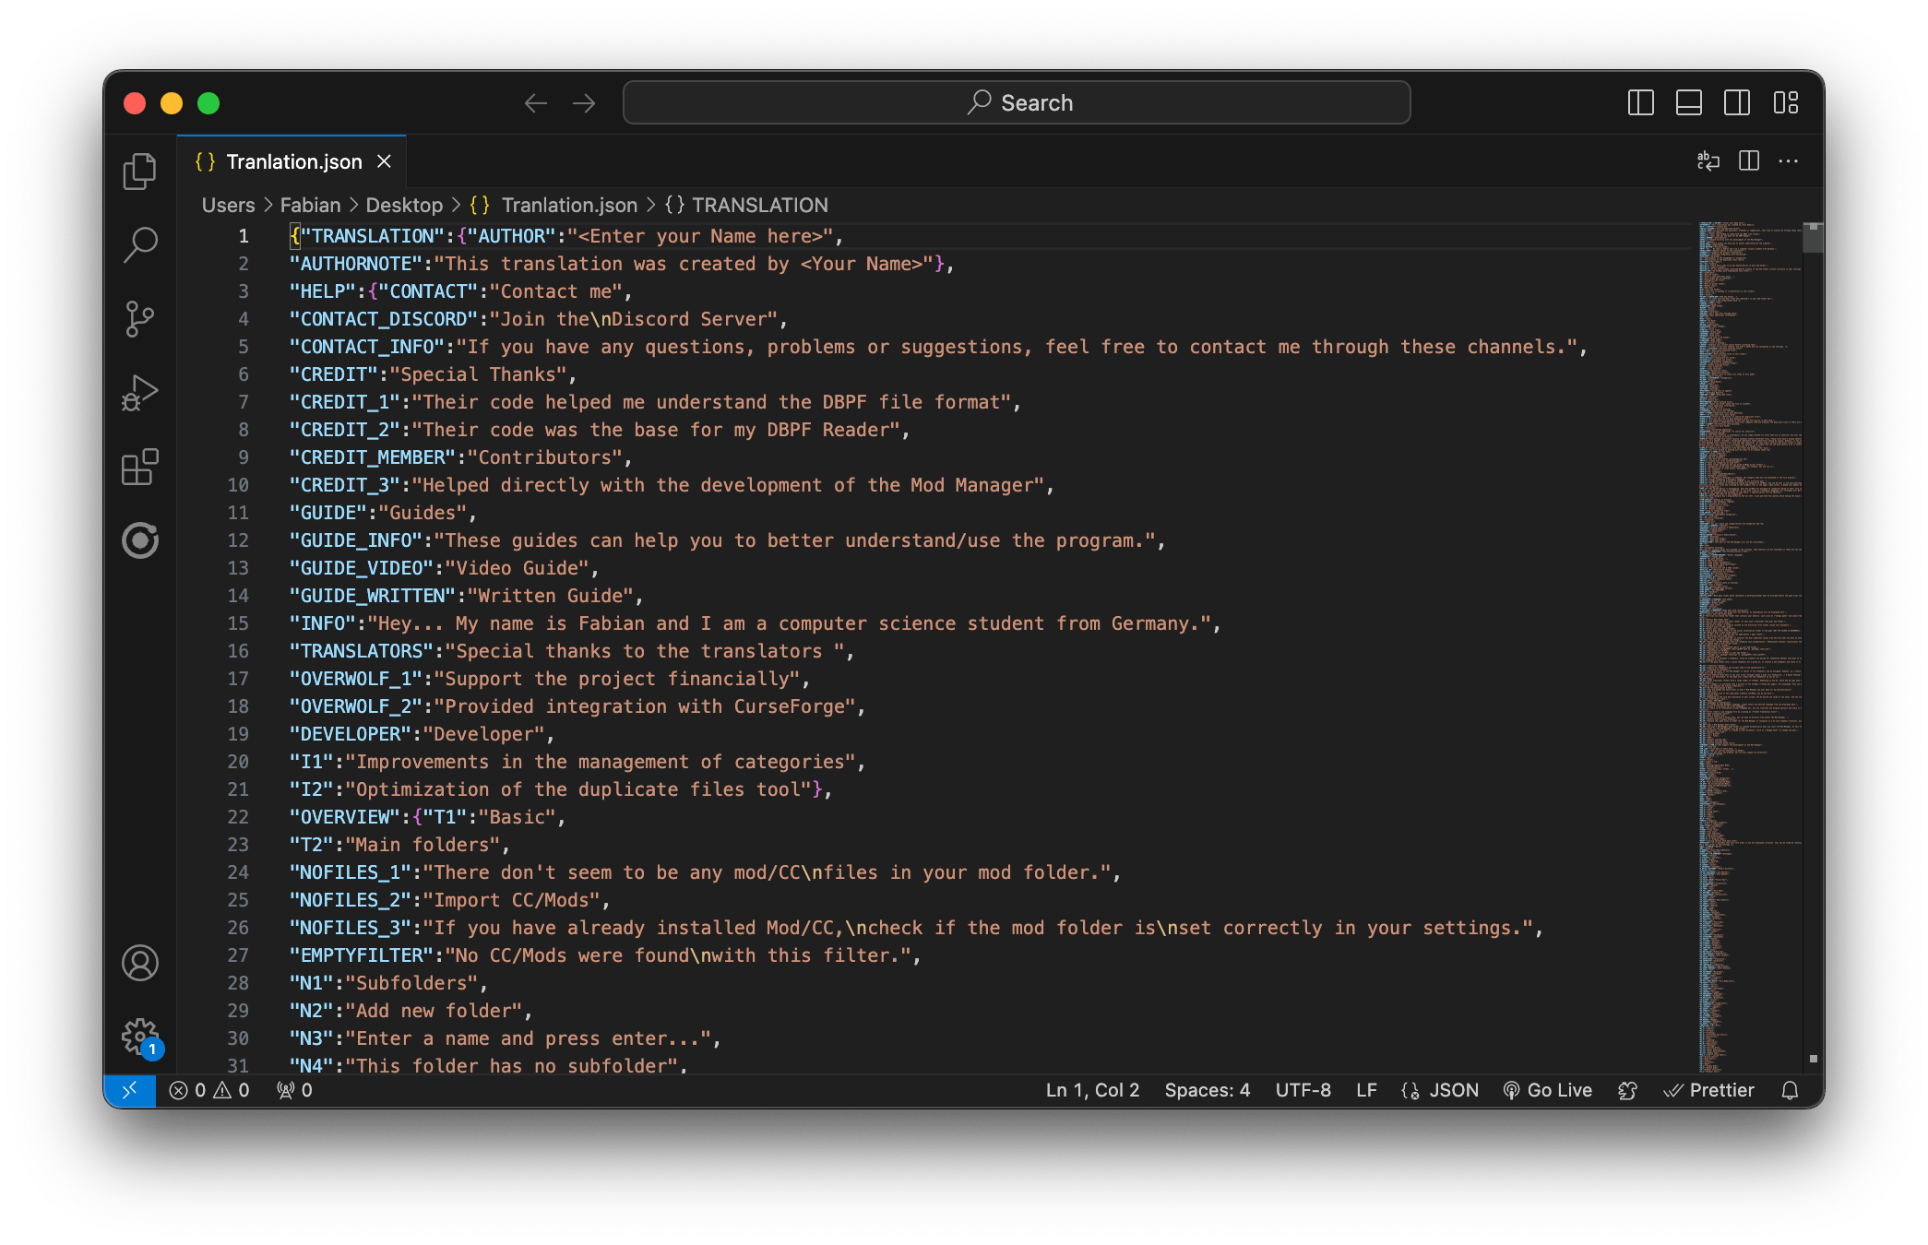This screenshot has width=1928, height=1245.
Task: Click the minimap code overview
Action: [x=1750, y=646]
